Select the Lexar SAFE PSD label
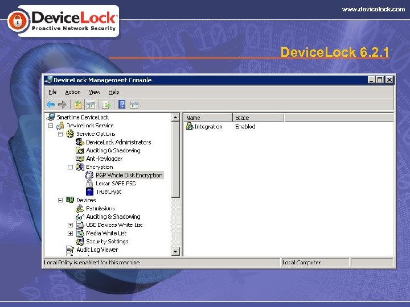The width and height of the screenshot is (410, 307). click(116, 183)
